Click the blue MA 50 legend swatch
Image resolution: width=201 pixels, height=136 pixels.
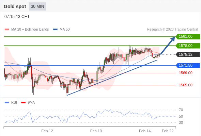[x=55, y=30]
